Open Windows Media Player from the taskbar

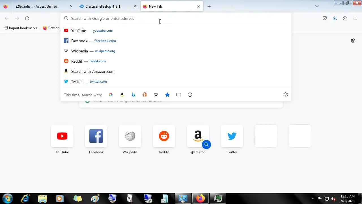[x=60, y=198]
